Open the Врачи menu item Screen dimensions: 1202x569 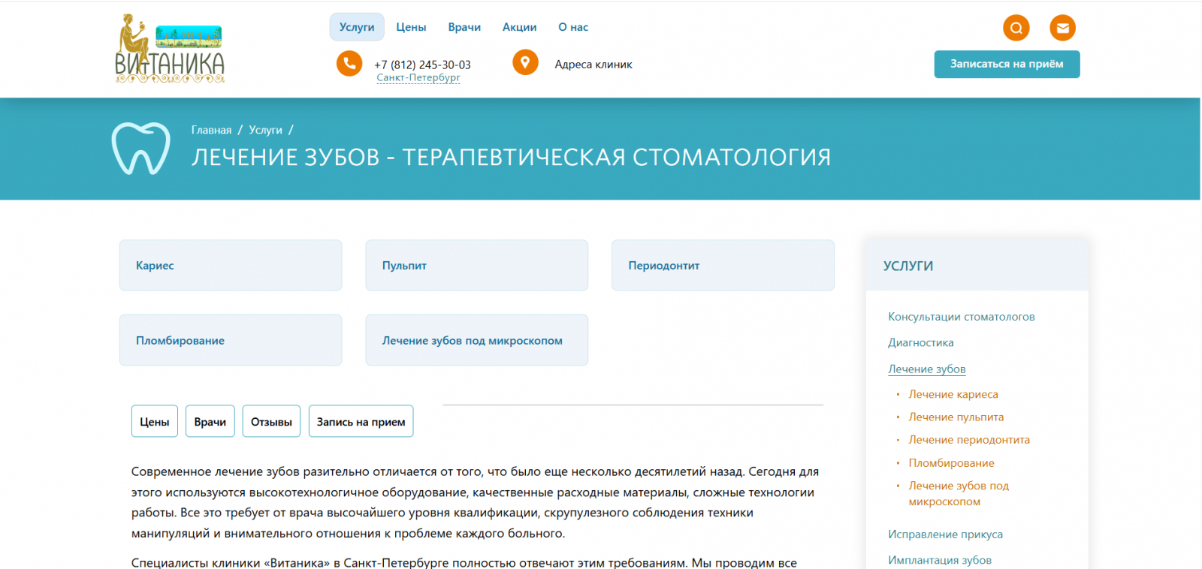(x=464, y=27)
